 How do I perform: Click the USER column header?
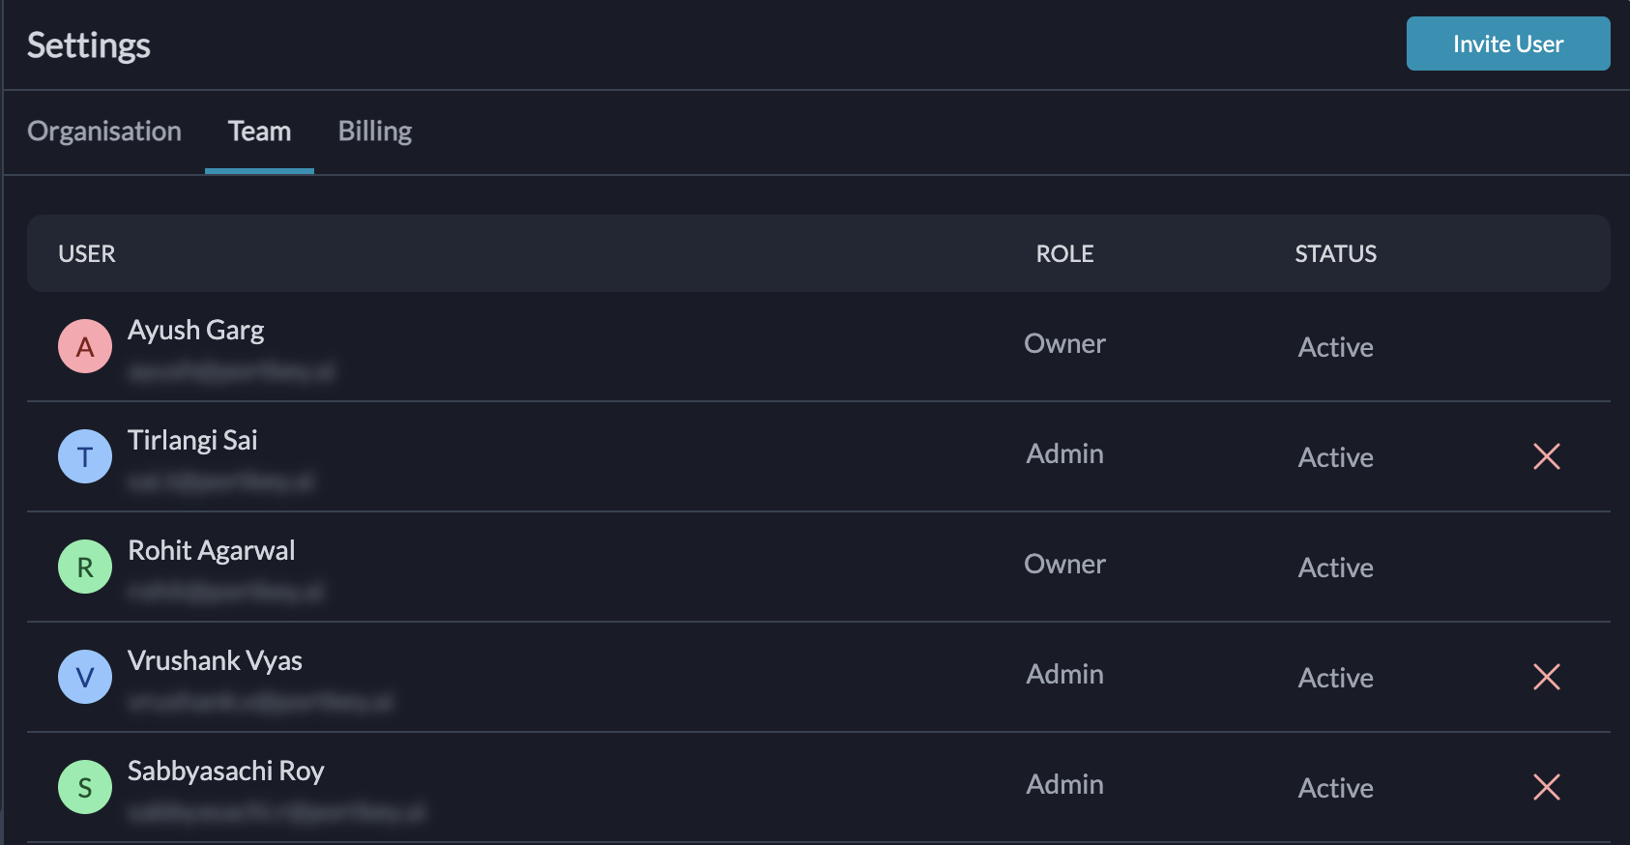(x=87, y=254)
